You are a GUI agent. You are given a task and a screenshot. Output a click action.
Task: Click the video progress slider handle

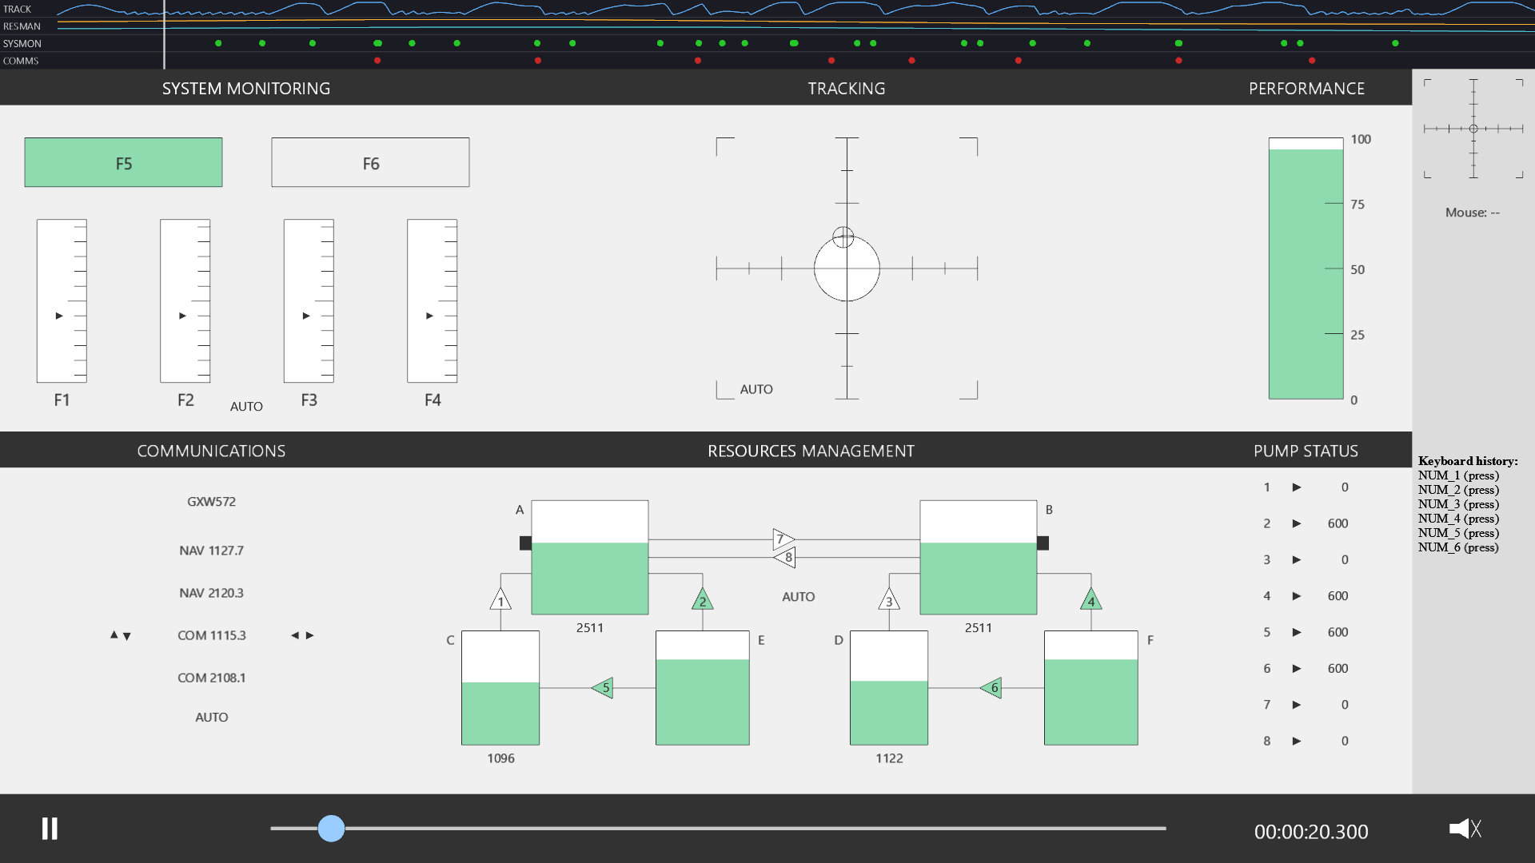(331, 829)
